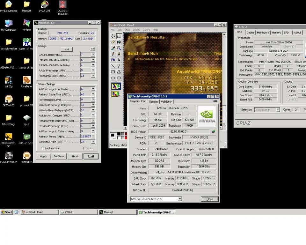The width and height of the screenshot is (306, 245).
Task: Select the Text tool in Paint
Action: click(x=119, y=60)
